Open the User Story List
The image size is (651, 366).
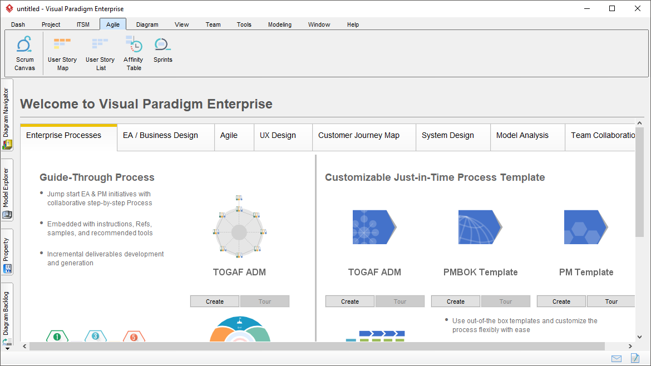[x=100, y=53]
